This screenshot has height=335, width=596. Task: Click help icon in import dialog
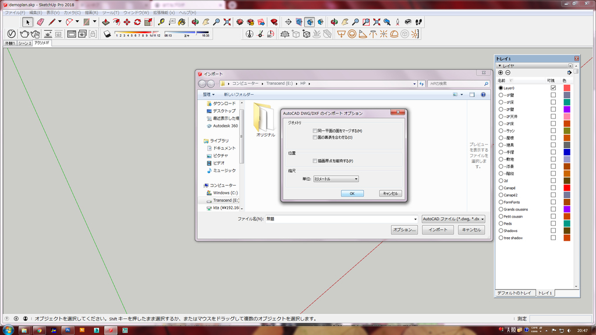point(483,95)
